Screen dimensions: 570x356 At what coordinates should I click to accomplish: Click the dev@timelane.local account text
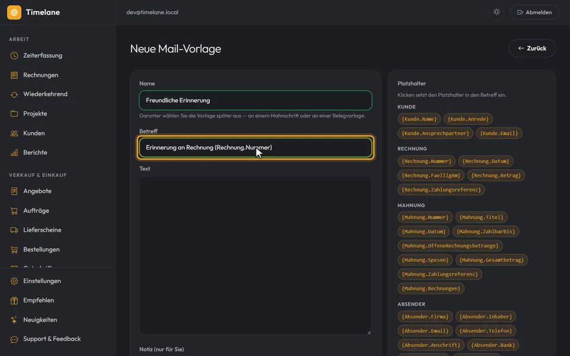point(153,12)
